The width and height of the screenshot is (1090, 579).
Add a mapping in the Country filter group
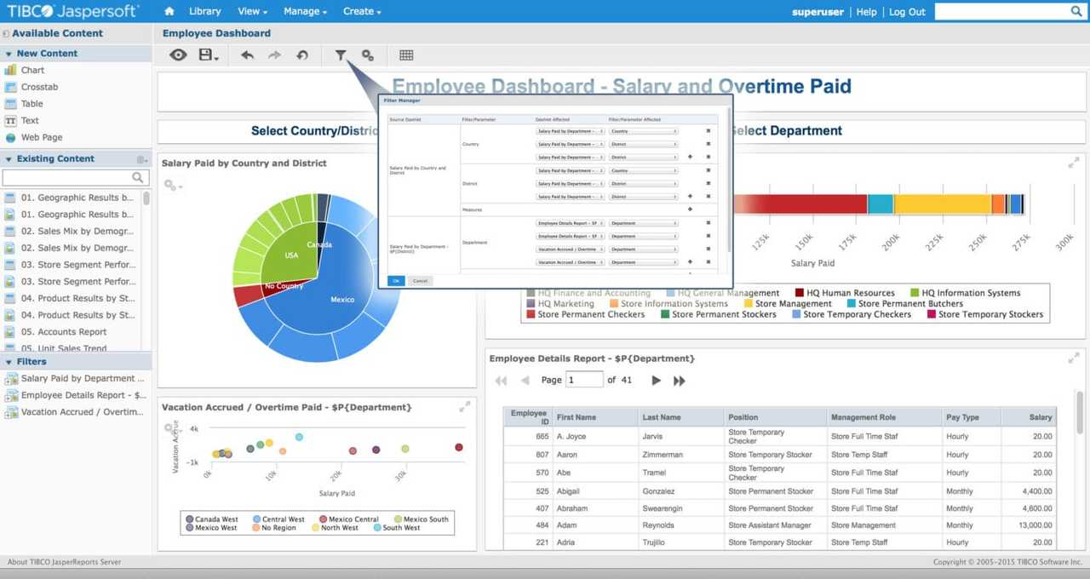(690, 158)
